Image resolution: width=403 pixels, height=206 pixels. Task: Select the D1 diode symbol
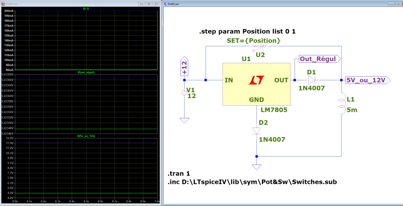click(x=312, y=80)
